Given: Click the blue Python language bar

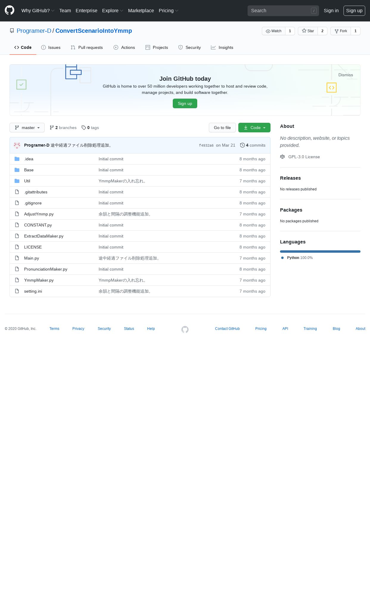Looking at the screenshot, I should click(x=320, y=252).
